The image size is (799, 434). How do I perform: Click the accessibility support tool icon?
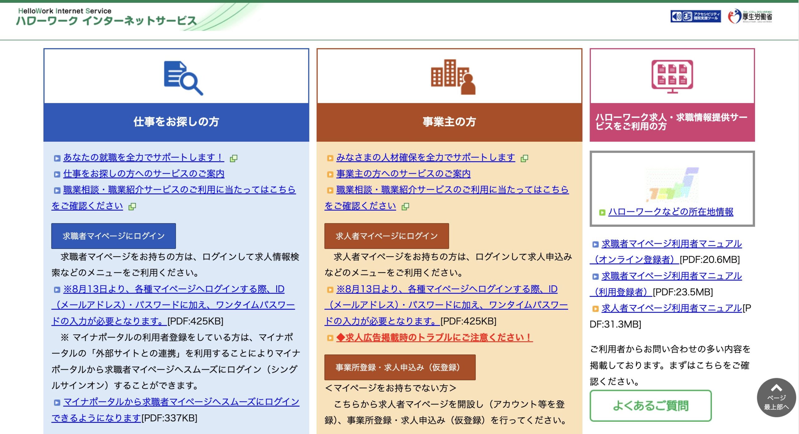coord(695,16)
